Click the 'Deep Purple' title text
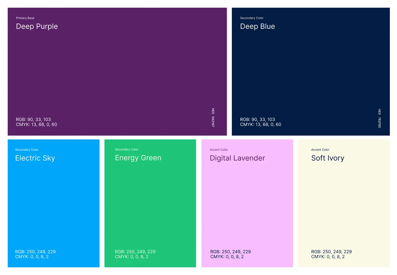397x275 pixels. [37, 26]
